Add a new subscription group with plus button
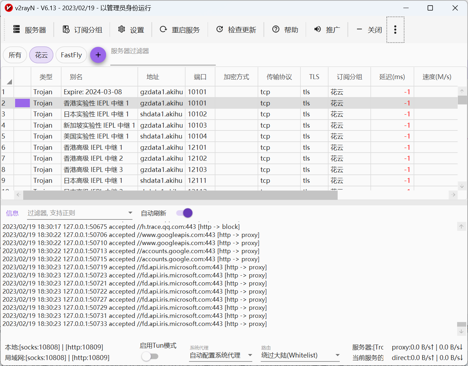The height and width of the screenshot is (366, 468). [x=98, y=55]
